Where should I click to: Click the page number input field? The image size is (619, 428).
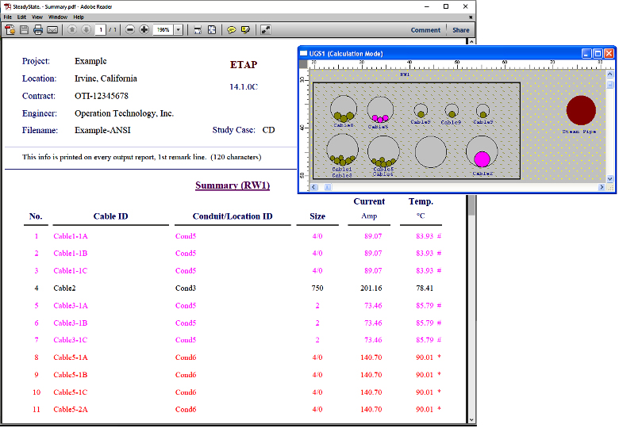click(101, 30)
